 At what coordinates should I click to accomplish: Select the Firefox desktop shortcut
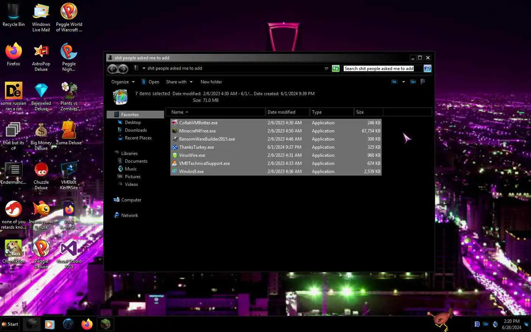(14, 55)
